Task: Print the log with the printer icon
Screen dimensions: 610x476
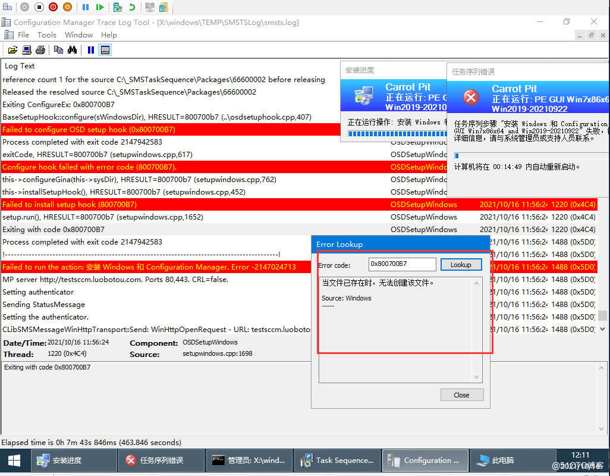Action: click(x=40, y=50)
